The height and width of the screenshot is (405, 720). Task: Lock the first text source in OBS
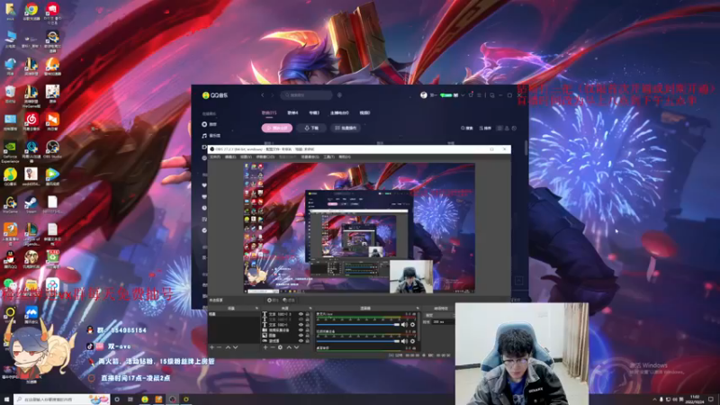tap(308, 314)
